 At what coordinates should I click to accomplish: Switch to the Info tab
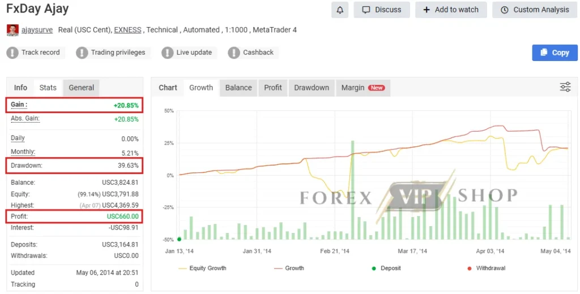tap(20, 88)
